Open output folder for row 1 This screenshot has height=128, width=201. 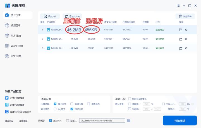181,30
